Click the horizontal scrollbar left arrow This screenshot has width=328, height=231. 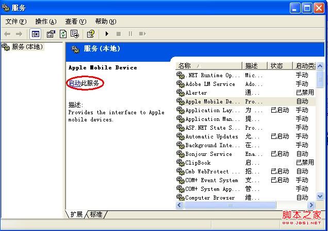(179, 205)
